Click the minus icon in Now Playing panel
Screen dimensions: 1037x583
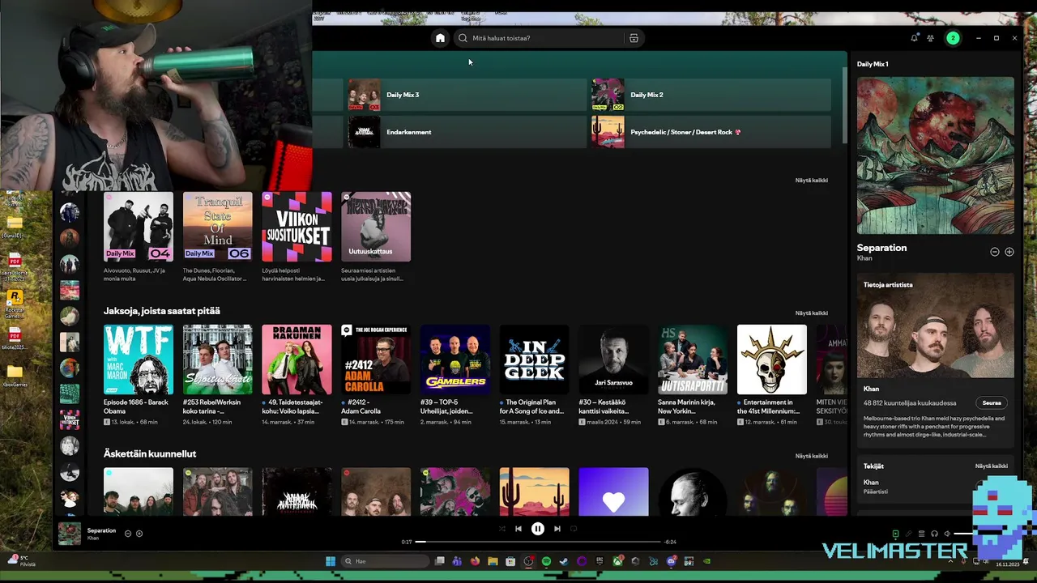995,252
